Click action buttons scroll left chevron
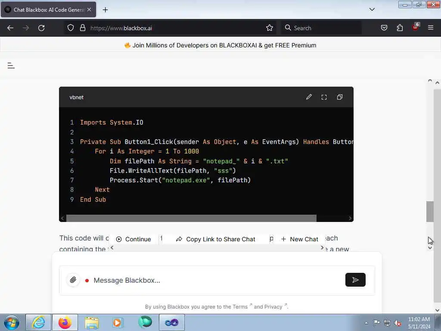 (x=112, y=248)
